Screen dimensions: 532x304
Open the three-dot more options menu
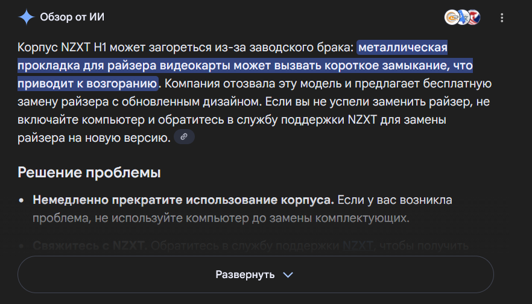[502, 17]
